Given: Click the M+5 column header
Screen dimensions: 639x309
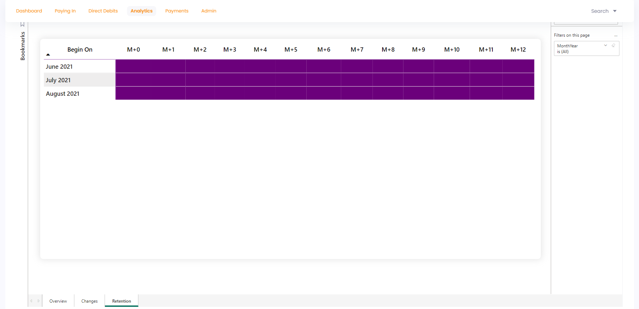Looking at the screenshot, I should coord(291,49).
